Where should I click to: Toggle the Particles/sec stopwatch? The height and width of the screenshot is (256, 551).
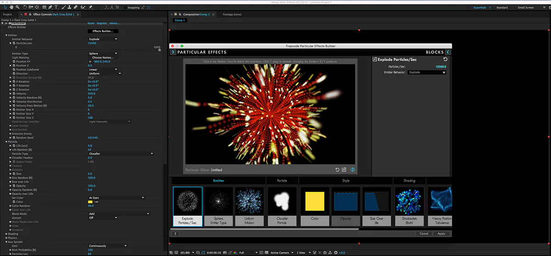click(14, 43)
